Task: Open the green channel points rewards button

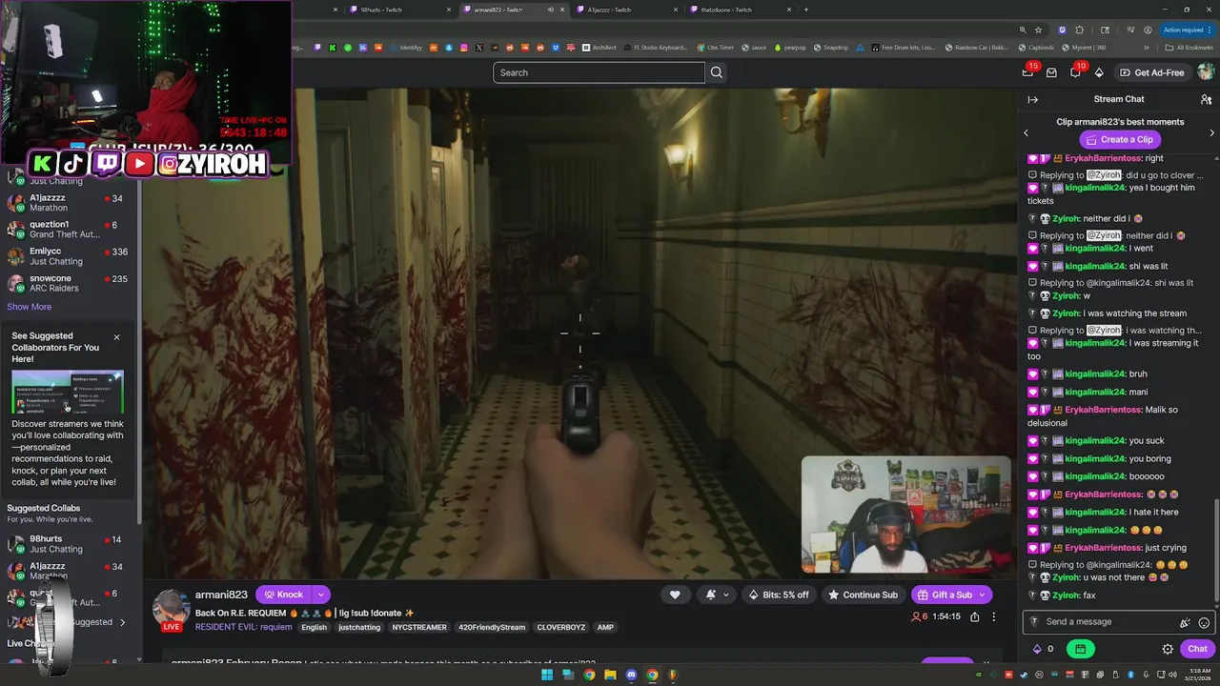Action: click(x=1080, y=649)
